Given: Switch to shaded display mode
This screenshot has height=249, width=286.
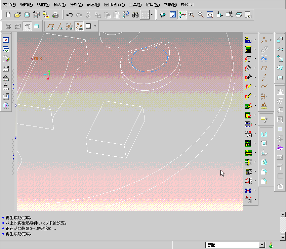Looking at the screenshot, I should [37, 26].
